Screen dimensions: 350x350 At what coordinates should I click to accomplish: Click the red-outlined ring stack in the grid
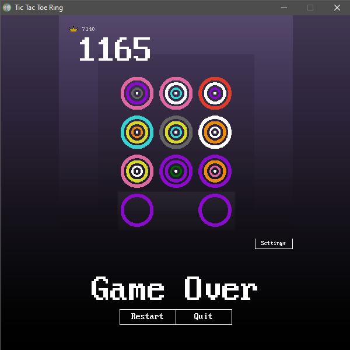215,93
